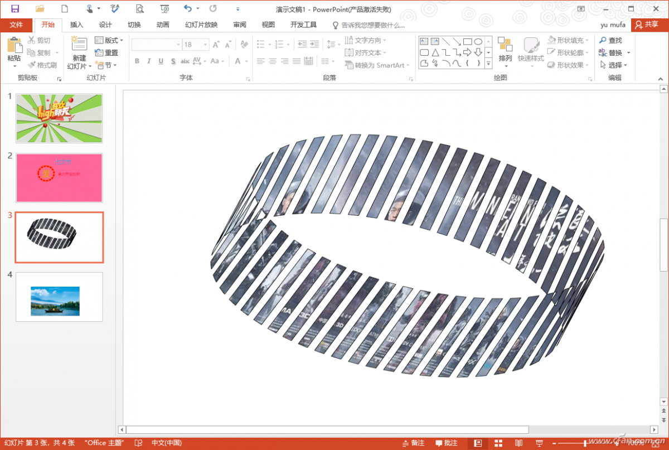Image resolution: width=669 pixels, height=450 pixels.
Task: Click the Undo arrow icon
Action: [188, 9]
